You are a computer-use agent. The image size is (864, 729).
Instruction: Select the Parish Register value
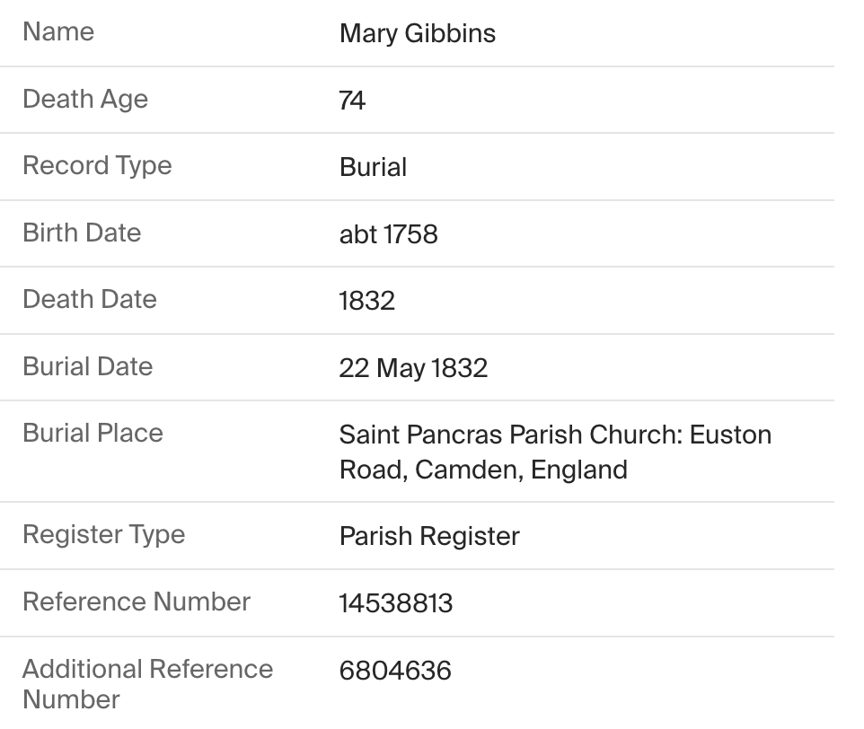point(430,536)
